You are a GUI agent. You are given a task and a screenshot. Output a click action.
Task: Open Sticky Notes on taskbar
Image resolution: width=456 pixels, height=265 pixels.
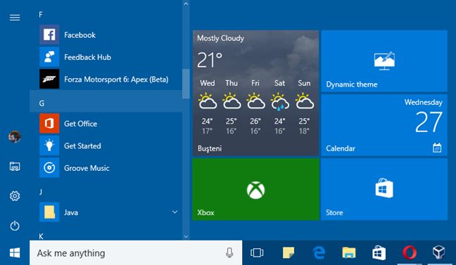[289, 253]
